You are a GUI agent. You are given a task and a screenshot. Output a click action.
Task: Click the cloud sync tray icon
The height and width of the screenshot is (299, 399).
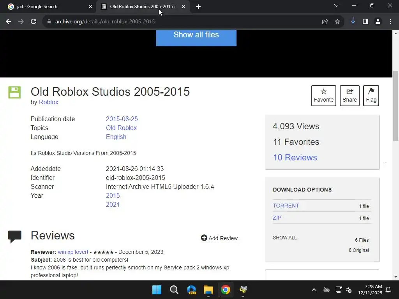327,290
